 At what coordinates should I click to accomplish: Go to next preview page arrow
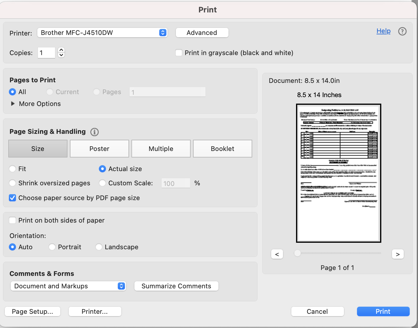pyautogui.click(x=398, y=254)
